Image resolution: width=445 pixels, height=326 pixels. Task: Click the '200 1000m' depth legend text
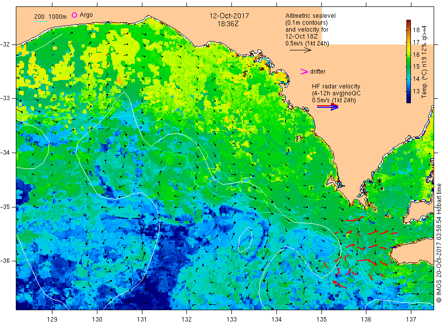(x=50, y=17)
